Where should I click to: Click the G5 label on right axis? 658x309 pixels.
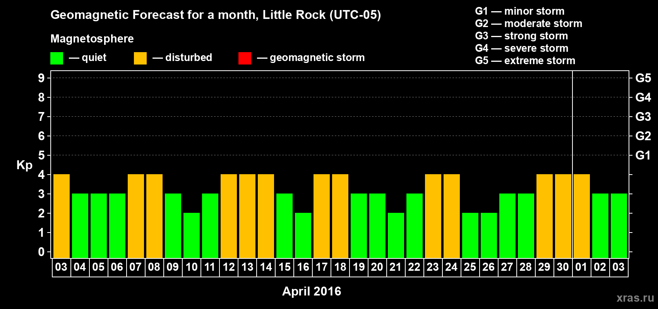pyautogui.click(x=643, y=78)
